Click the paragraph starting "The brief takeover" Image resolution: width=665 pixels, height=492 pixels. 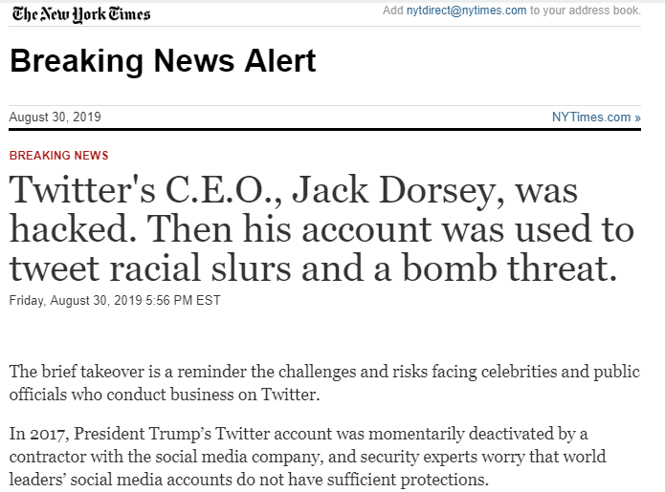pos(324,383)
